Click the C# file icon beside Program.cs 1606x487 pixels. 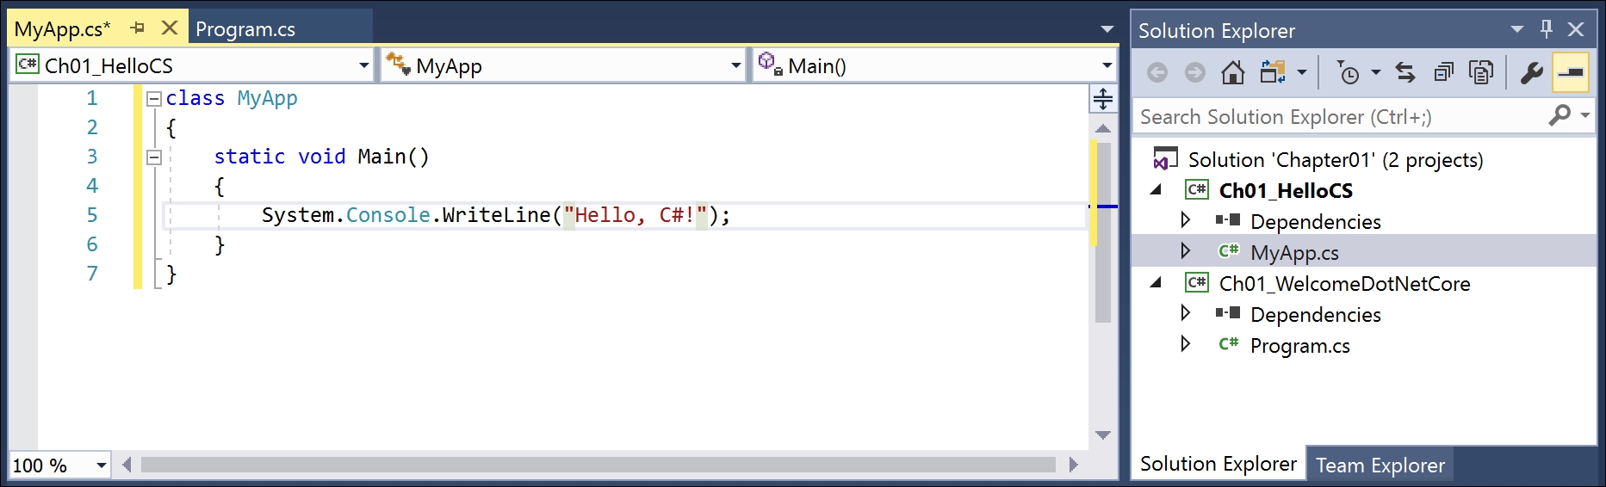(x=1229, y=344)
